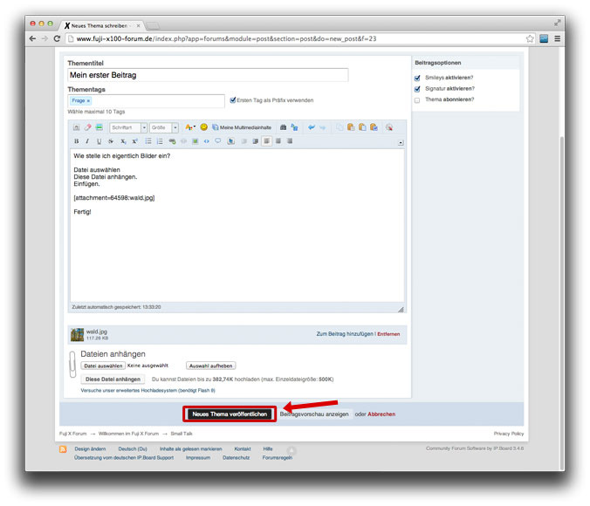Click the wald.jpg attachment thumbnail
590x506 pixels.
click(x=77, y=334)
